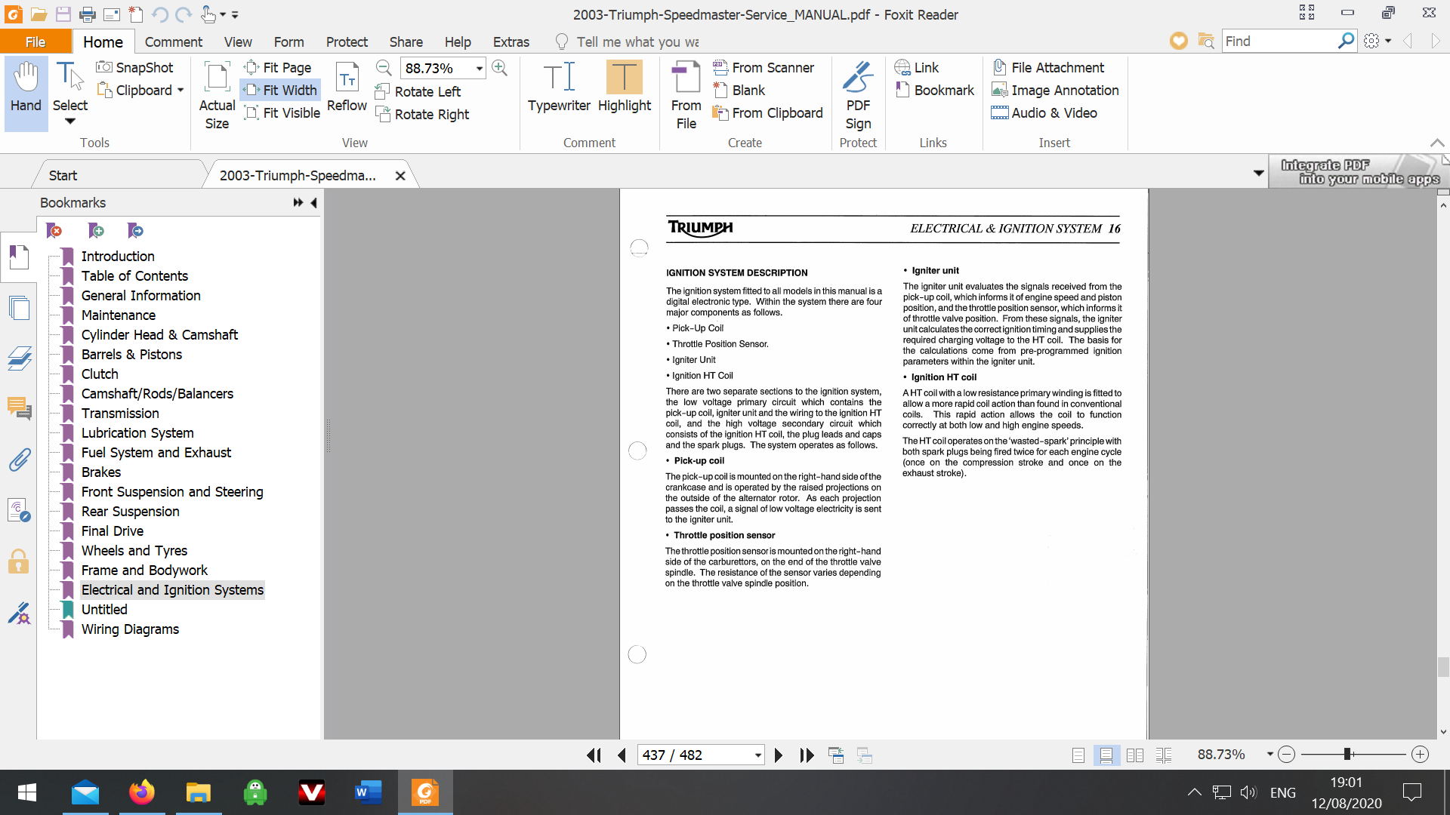
Task: Click the zoom in magnifier icon
Action: 499,68
